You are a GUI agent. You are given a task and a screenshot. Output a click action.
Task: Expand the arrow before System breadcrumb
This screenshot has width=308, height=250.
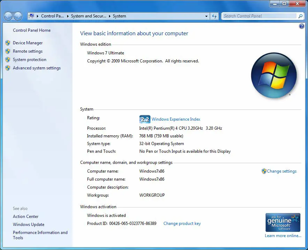tap(110, 16)
